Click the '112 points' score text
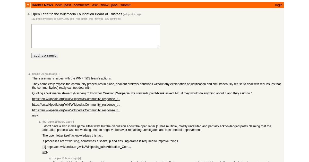Screen dimensions: 309x162 (x=37, y=19)
